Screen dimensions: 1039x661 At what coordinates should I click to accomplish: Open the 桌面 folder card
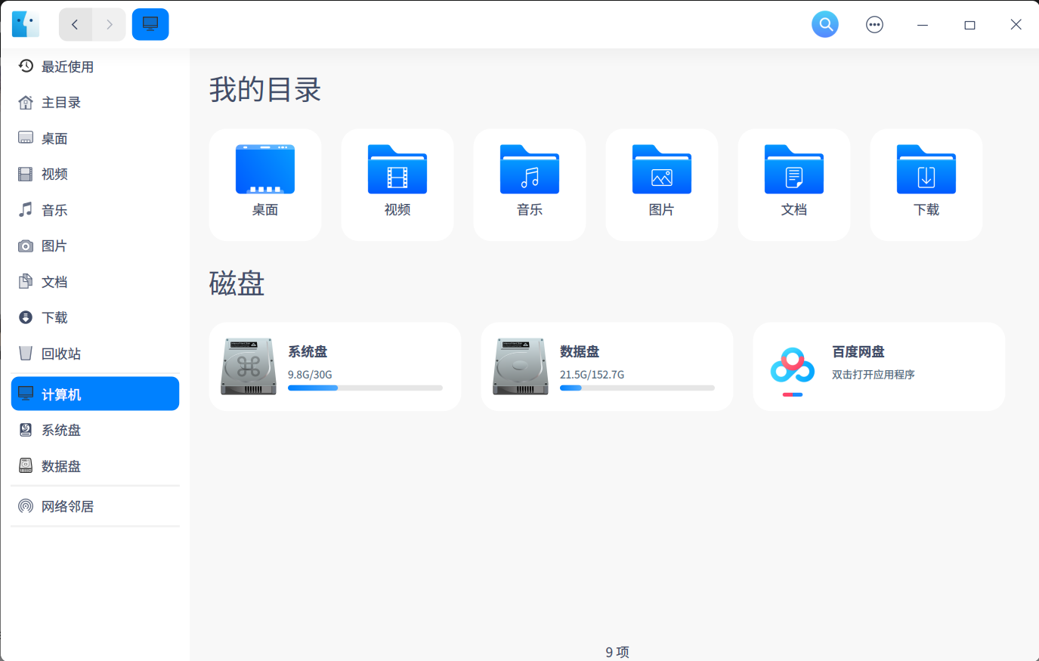pyautogui.click(x=264, y=184)
